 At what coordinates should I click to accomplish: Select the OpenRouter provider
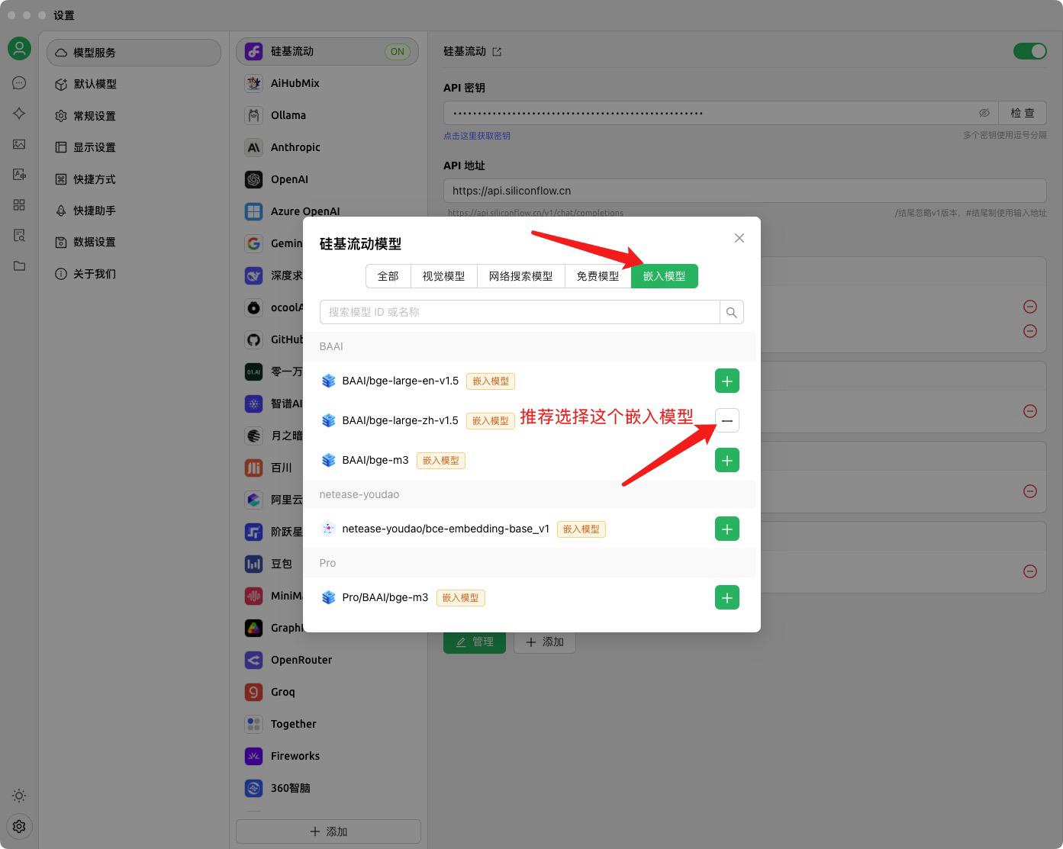click(327, 660)
